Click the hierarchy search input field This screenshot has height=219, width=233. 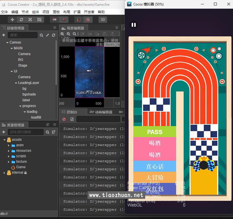tap(23, 35)
